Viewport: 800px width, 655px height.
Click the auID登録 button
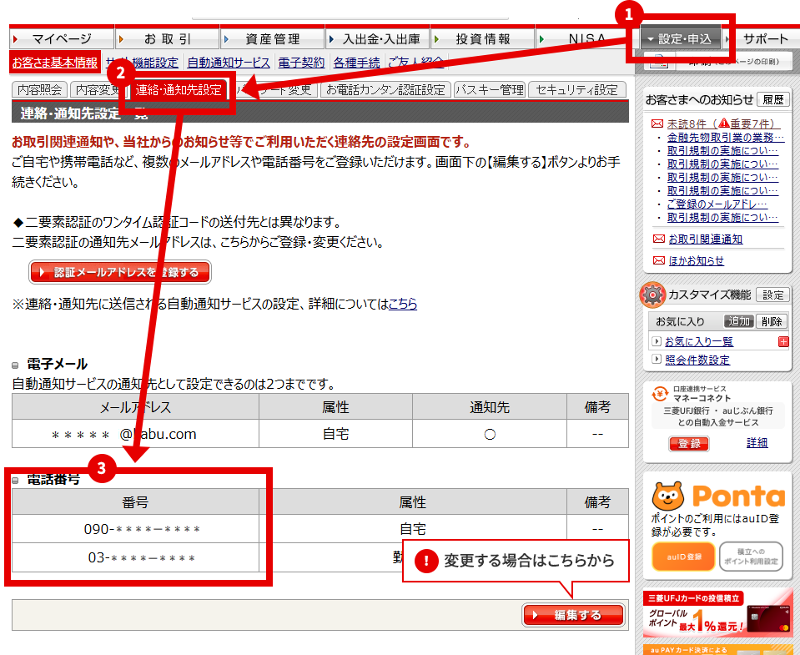coord(683,557)
